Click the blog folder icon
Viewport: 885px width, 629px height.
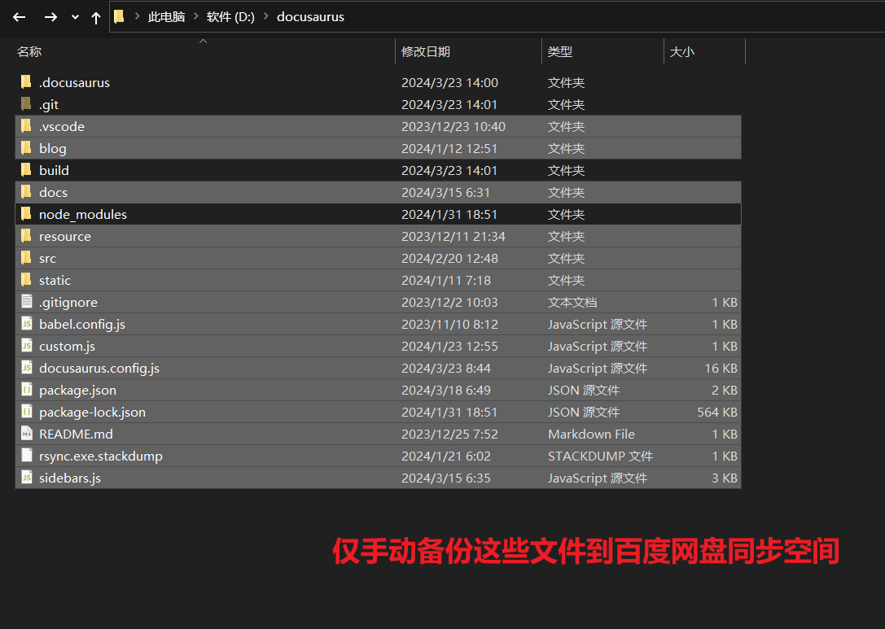tap(26, 148)
